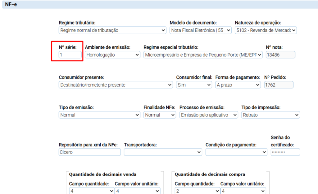Open venda Campo quantidade dropdown

point(92,191)
